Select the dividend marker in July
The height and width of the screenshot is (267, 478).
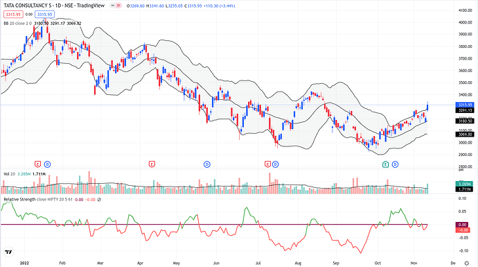tap(275, 164)
